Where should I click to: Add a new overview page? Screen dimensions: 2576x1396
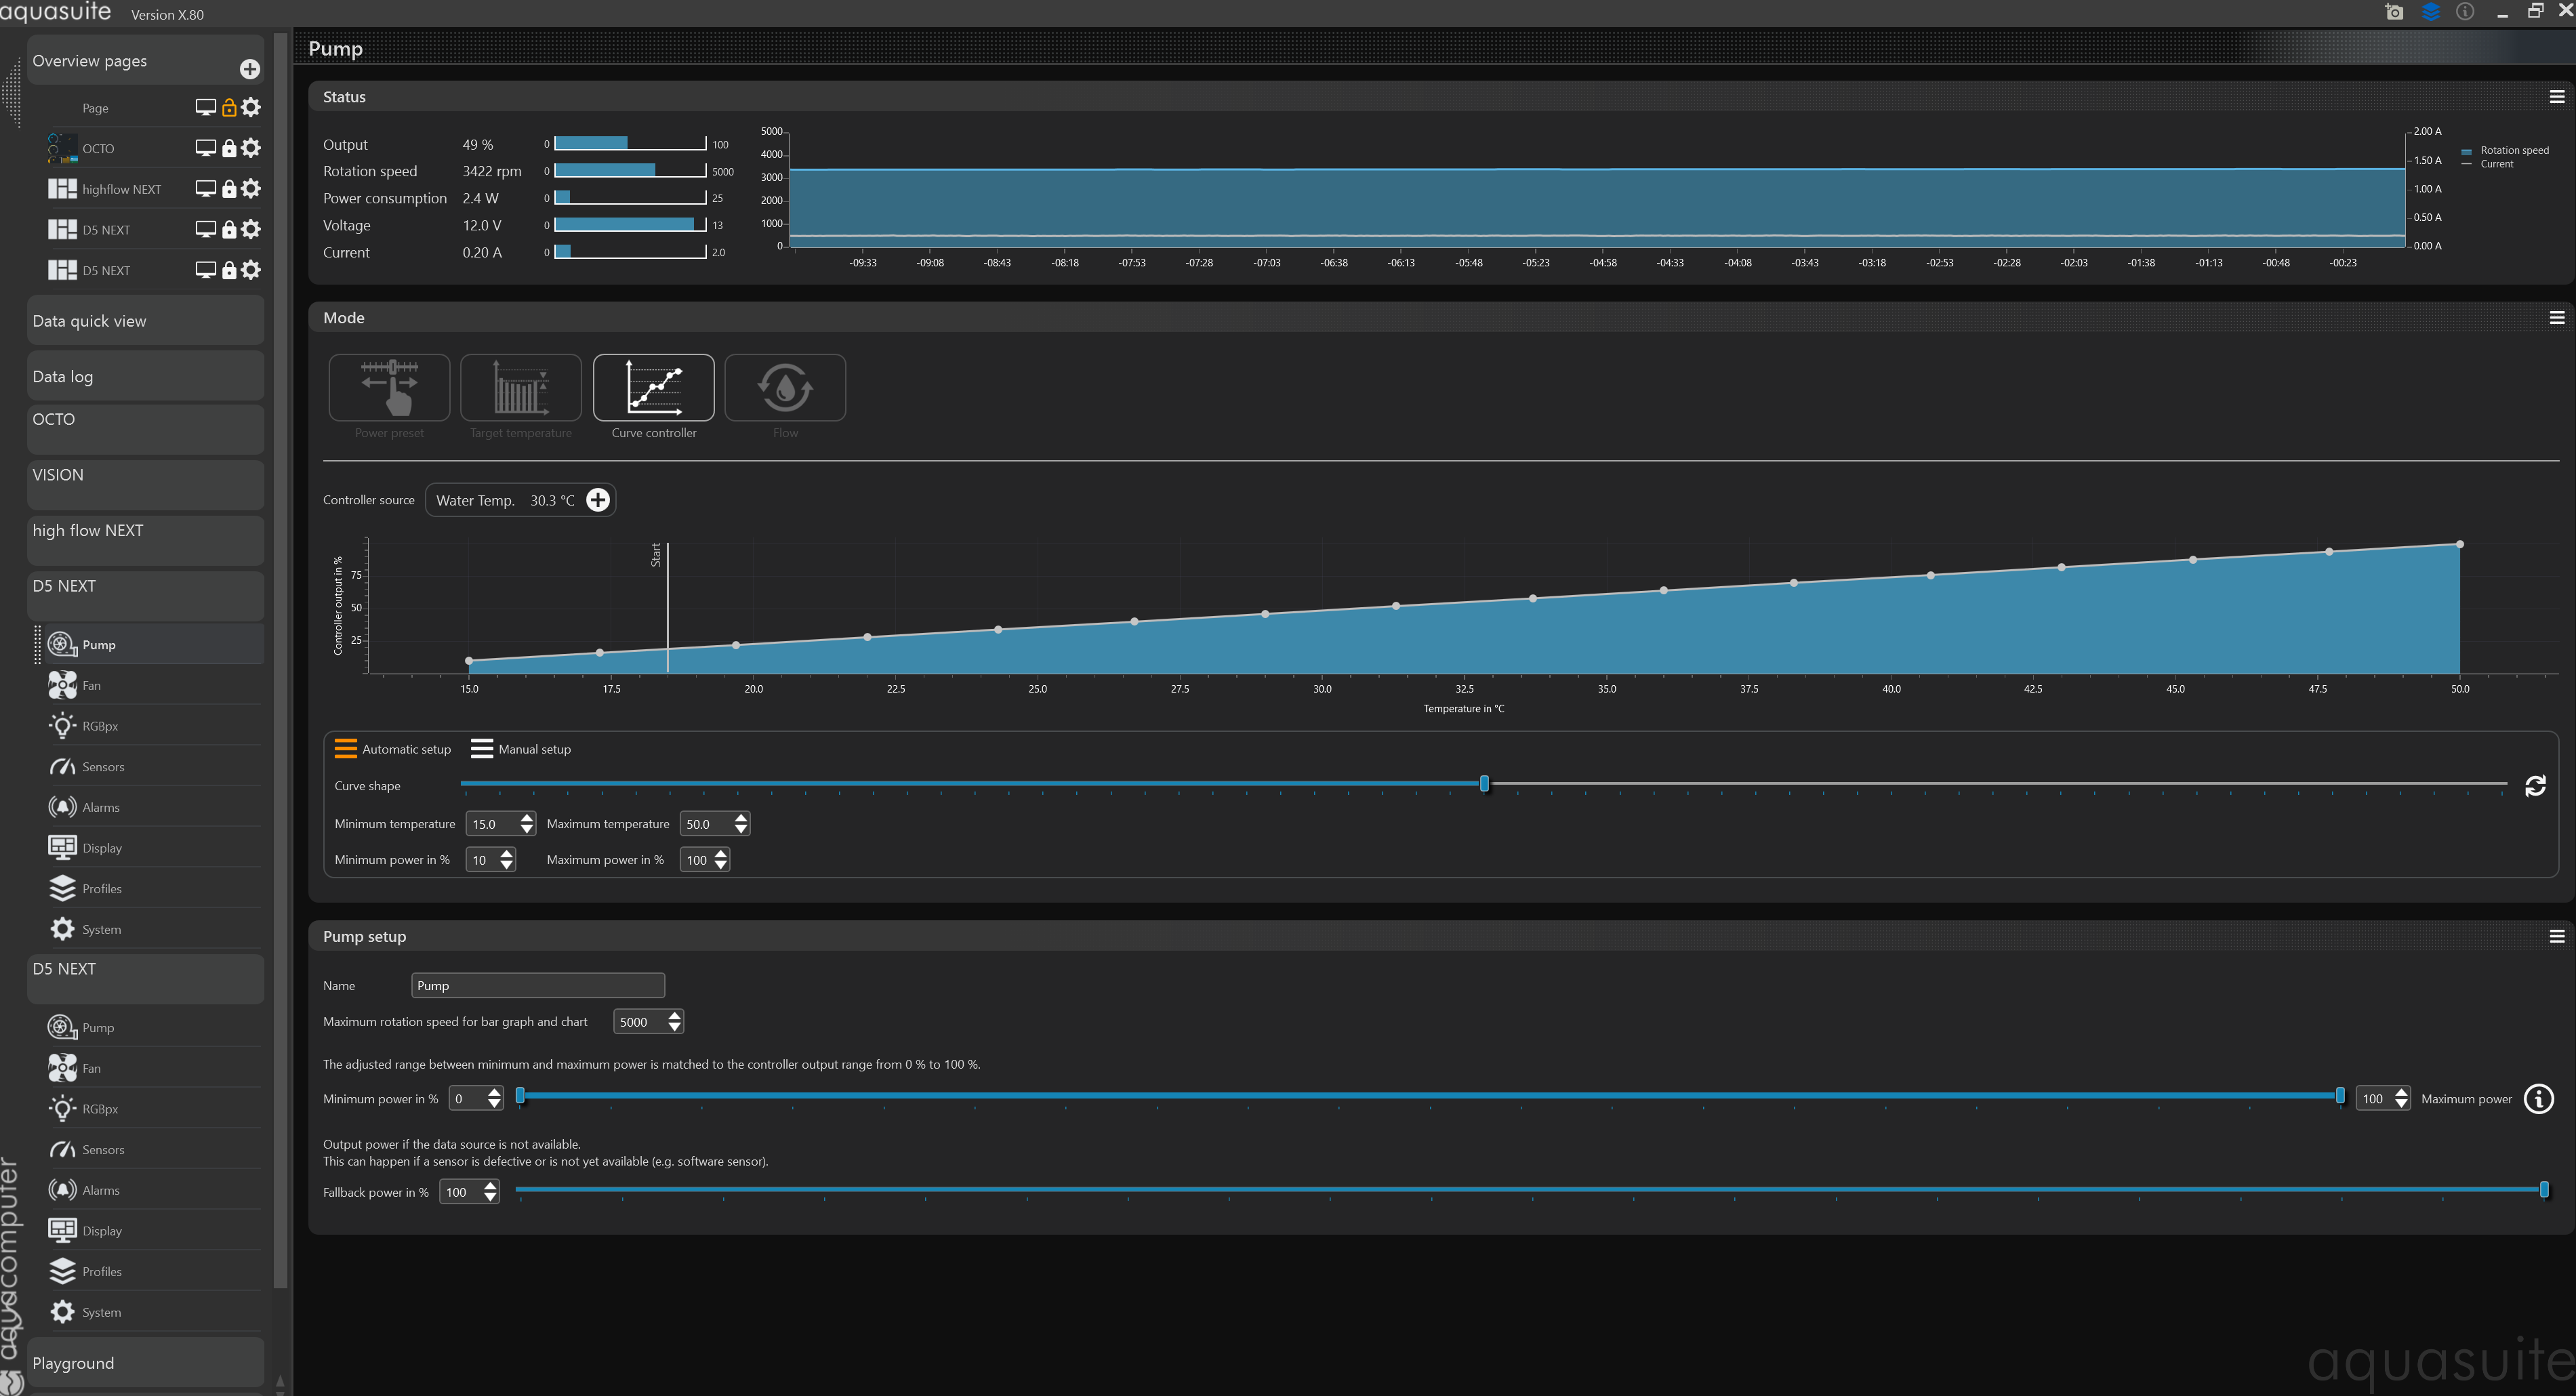point(250,68)
